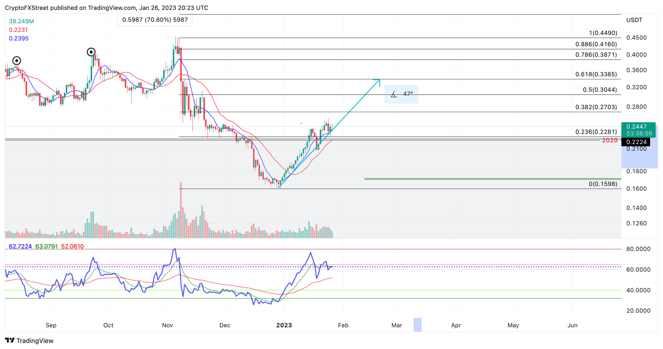Image resolution: width=663 pixels, height=349 pixels.
Task: Select the angle icon in the 47° box
Action: click(x=394, y=94)
